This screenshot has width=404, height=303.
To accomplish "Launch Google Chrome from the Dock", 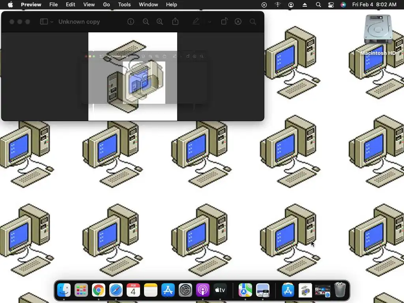I will 98,290.
